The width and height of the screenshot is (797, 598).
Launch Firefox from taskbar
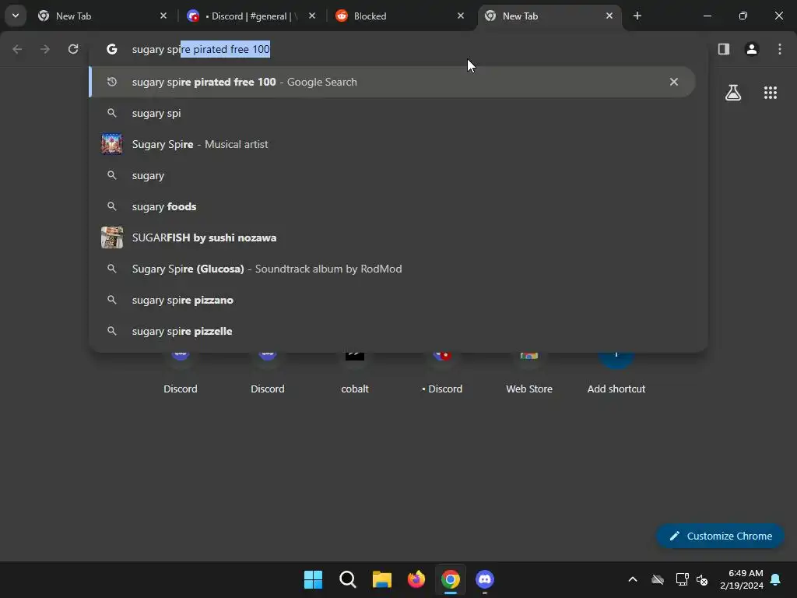pyautogui.click(x=416, y=579)
